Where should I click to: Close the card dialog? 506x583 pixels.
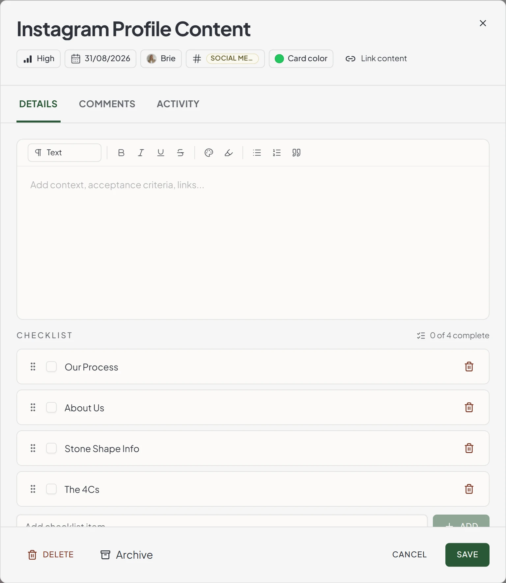[x=483, y=23]
